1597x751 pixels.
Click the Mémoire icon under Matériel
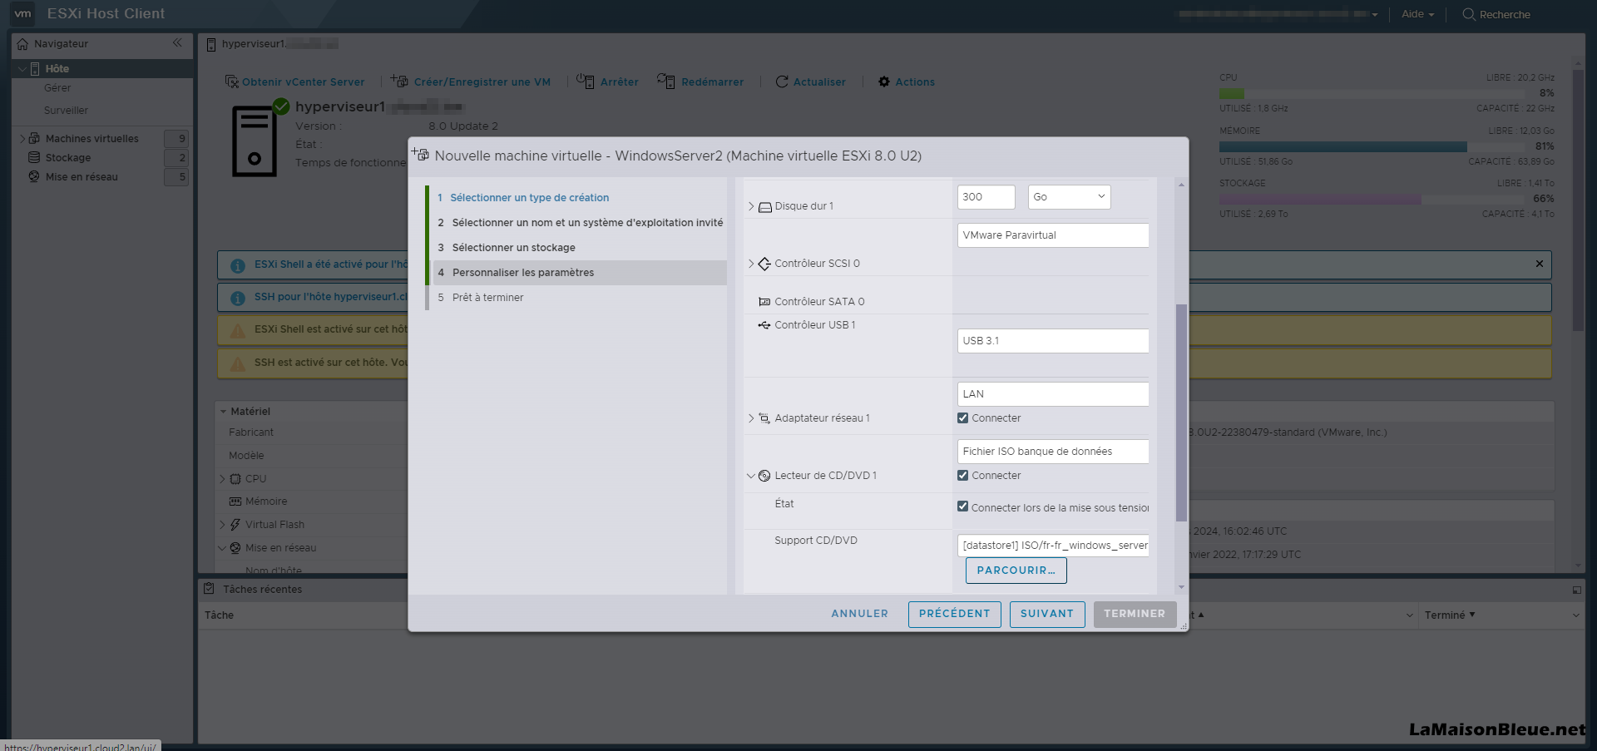[x=235, y=501]
